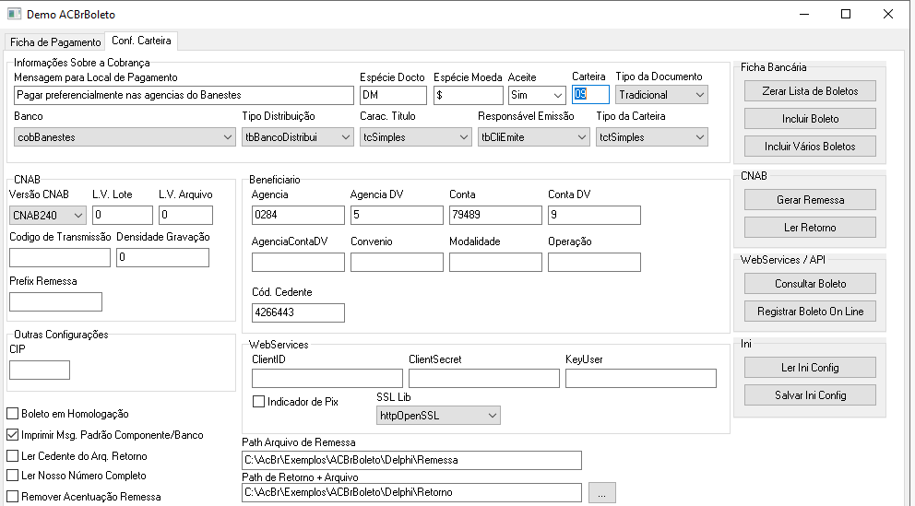Enable Boleto em Homologação checkbox
This screenshot has width=915, height=506.
tap(12, 413)
